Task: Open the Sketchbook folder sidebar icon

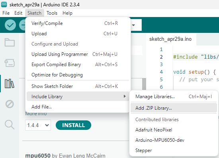Action: click(x=10, y=42)
